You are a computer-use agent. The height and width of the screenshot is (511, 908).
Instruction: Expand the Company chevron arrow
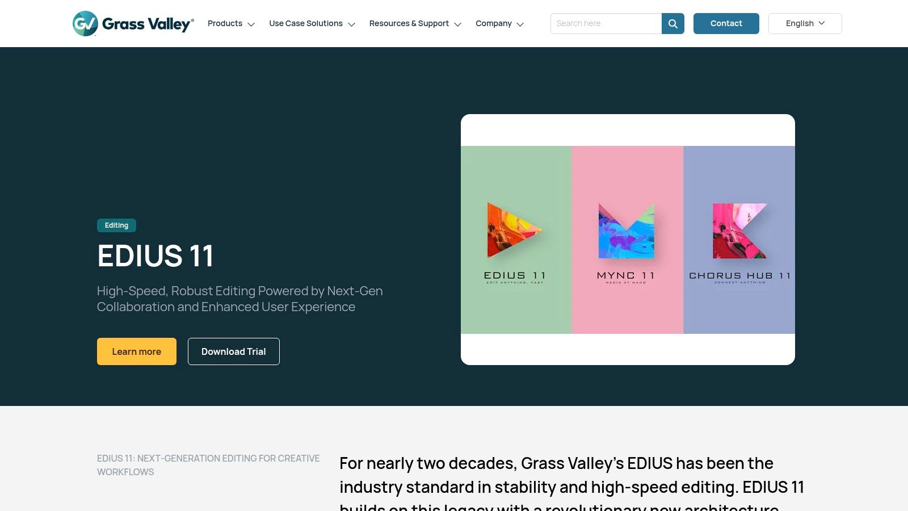(x=520, y=24)
